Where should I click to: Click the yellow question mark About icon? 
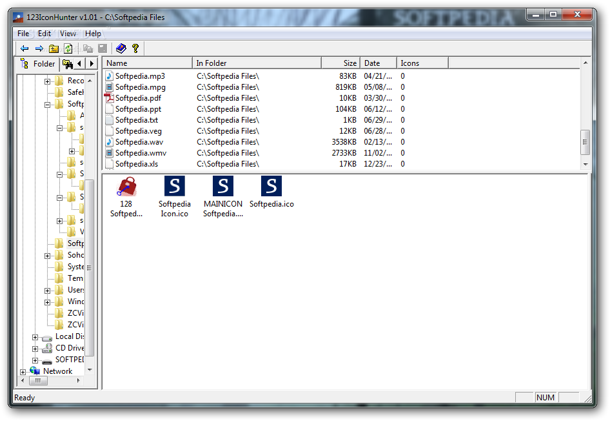[x=135, y=48]
